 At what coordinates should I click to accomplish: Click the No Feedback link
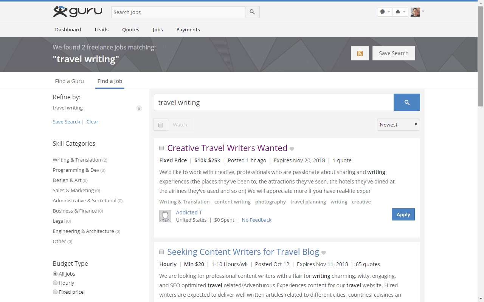point(257,220)
